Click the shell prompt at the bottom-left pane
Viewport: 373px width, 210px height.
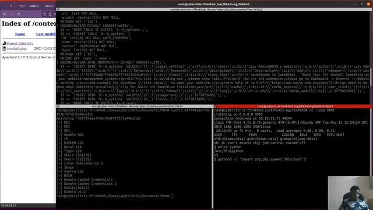coord(115,196)
